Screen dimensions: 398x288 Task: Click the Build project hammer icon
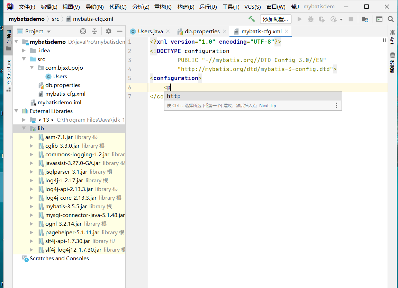[x=252, y=19]
